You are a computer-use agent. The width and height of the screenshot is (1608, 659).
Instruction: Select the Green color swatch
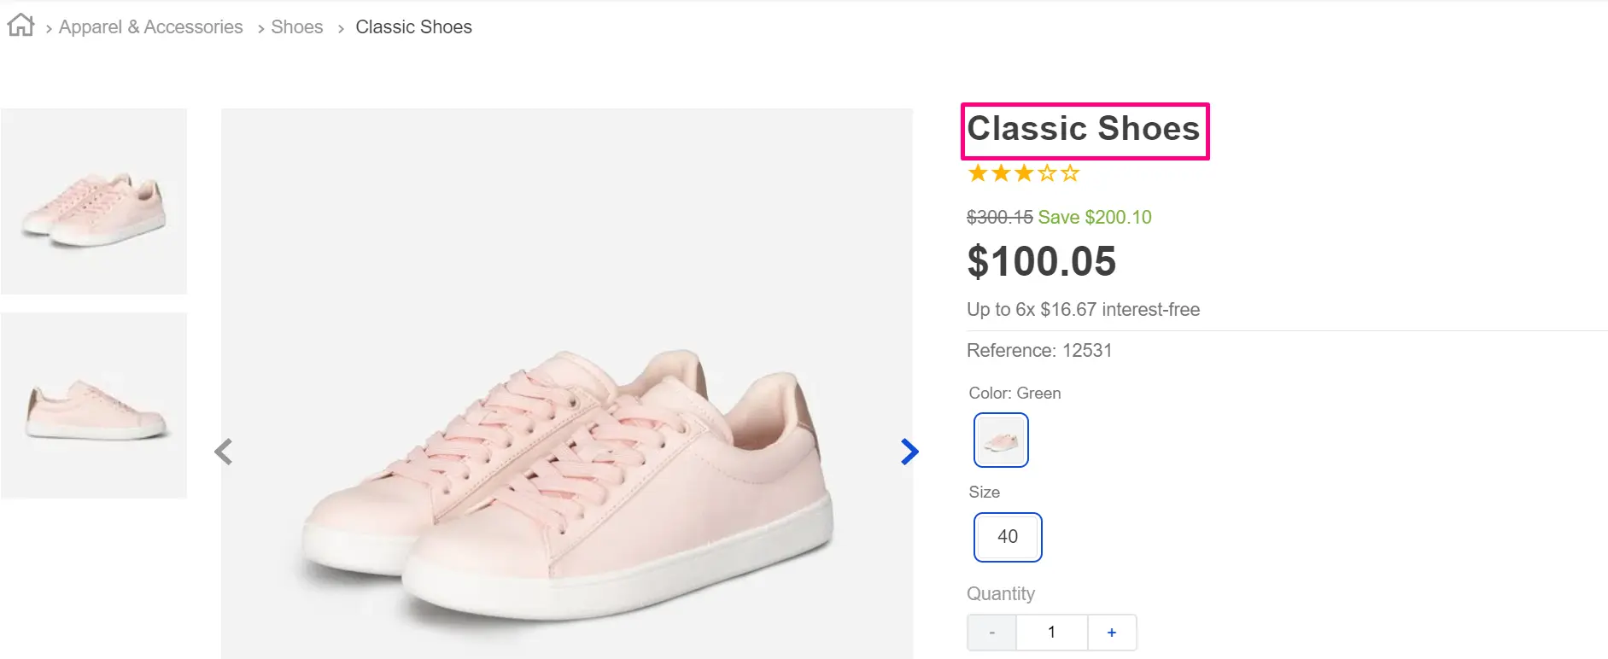pos(1001,440)
